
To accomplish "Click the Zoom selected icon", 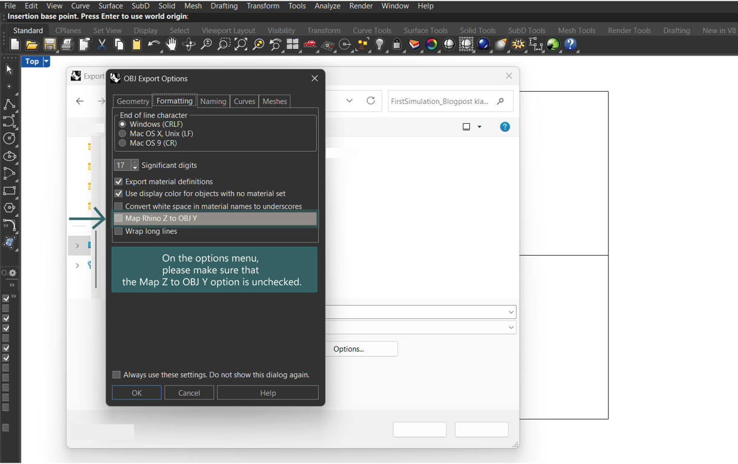I will pyautogui.click(x=258, y=44).
